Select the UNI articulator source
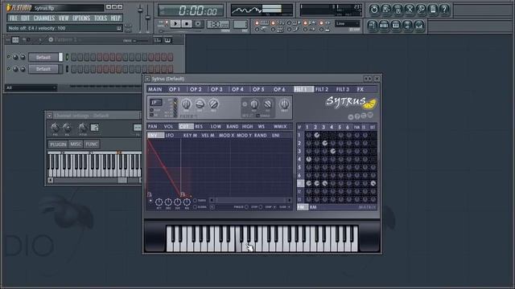The height and width of the screenshot is (289, 515). pyautogui.click(x=275, y=136)
